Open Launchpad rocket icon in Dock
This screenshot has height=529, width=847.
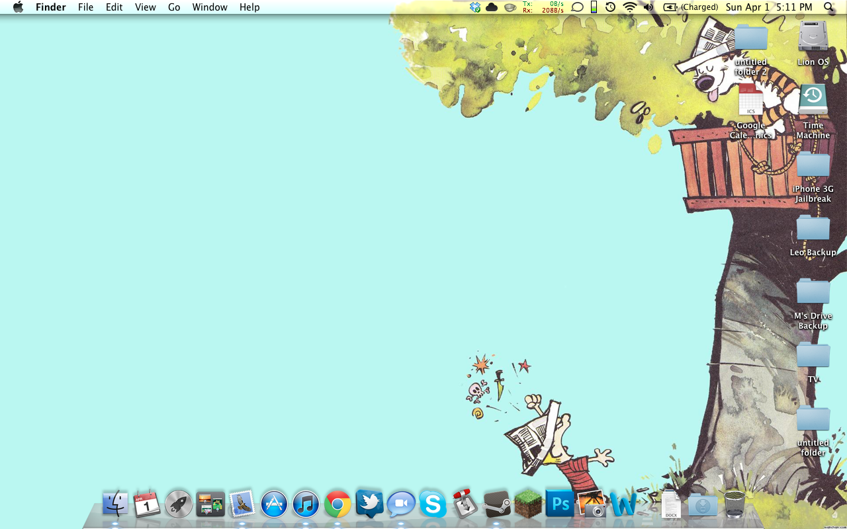click(x=179, y=504)
